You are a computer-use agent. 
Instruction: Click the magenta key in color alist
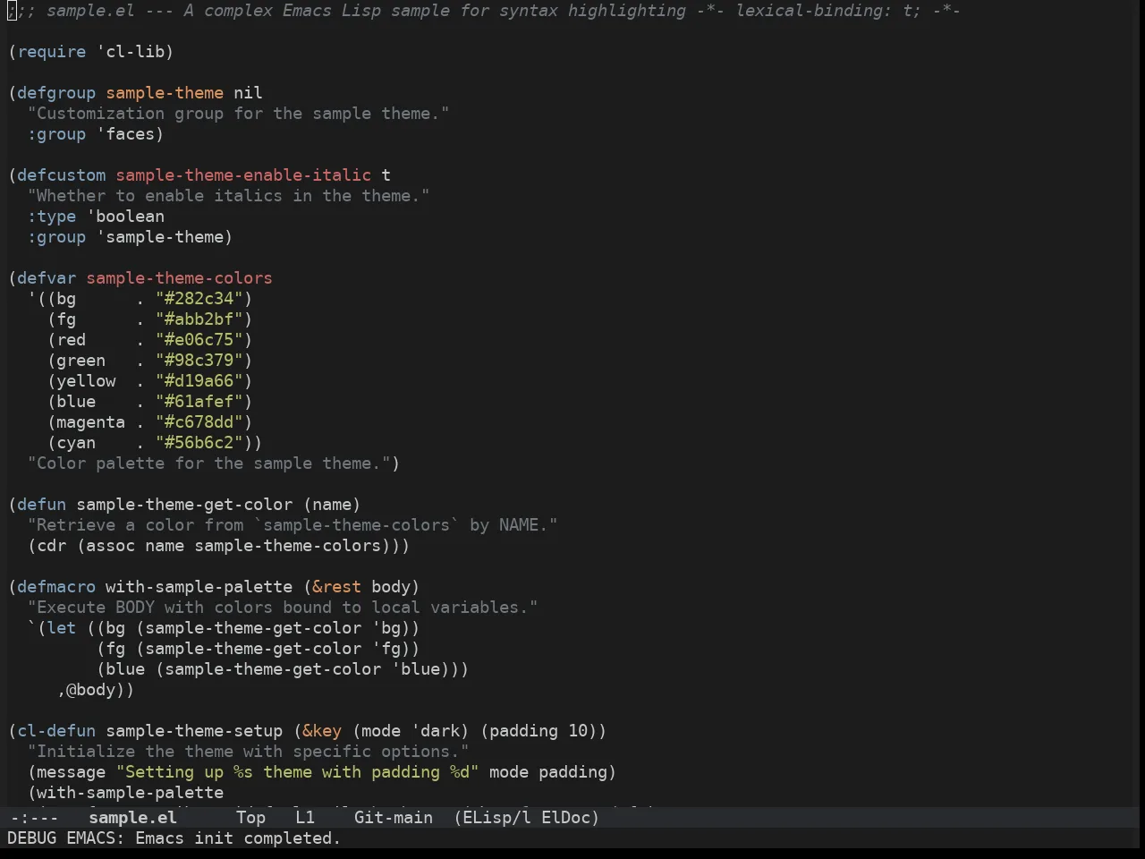coord(90,422)
